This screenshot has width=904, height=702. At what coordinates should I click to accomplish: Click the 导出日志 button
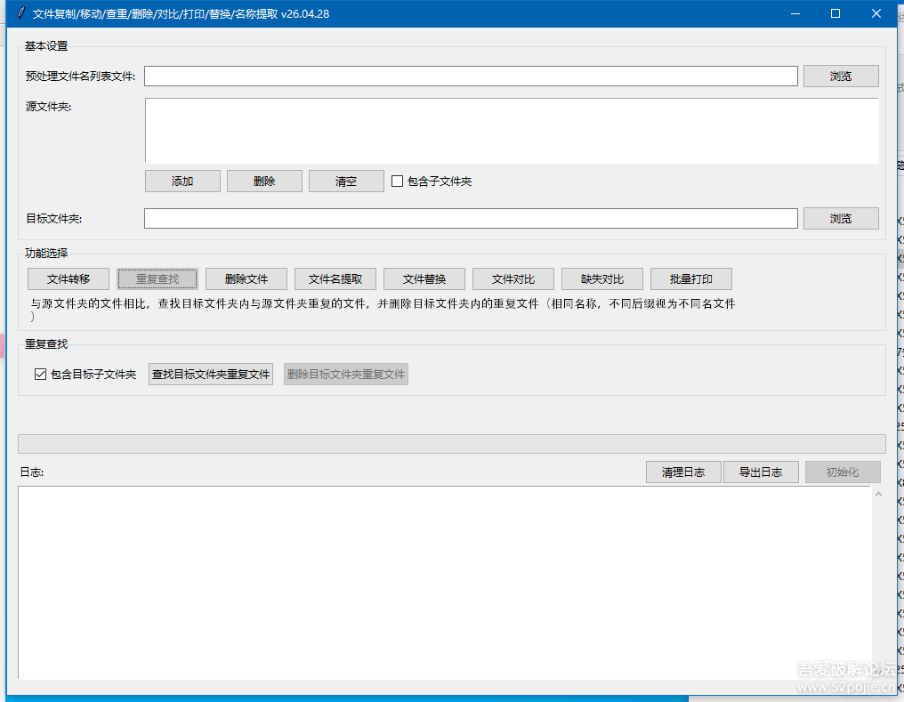(x=761, y=472)
